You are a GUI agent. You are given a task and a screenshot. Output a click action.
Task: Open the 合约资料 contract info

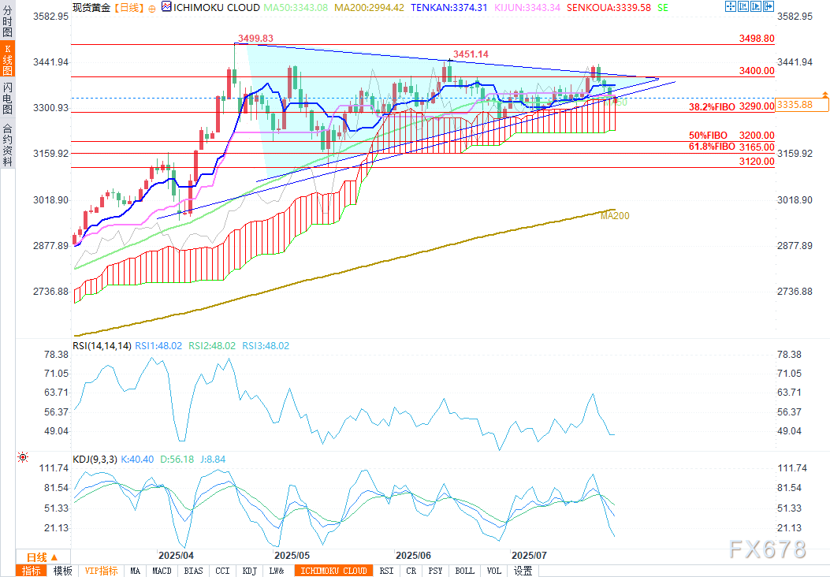click(x=8, y=145)
